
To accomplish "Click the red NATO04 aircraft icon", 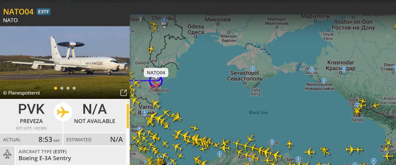I will tap(157, 85).
